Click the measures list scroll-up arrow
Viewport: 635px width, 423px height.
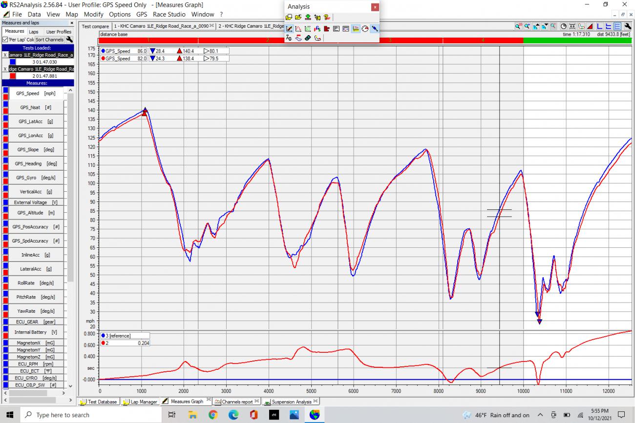[70, 90]
